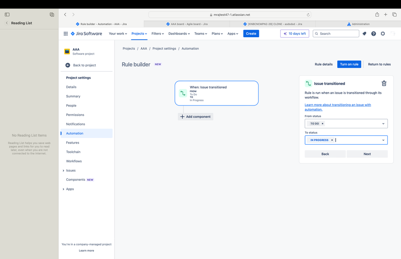Open the Teams dropdown
Viewport: 401px width, 259px height.
[201, 33]
